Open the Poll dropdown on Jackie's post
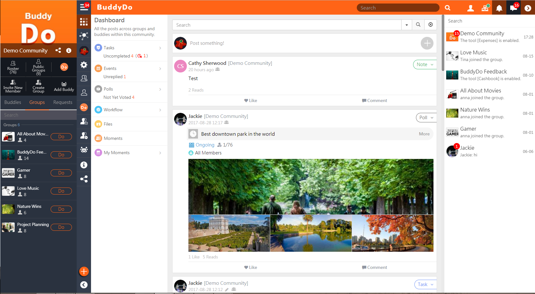 426,118
